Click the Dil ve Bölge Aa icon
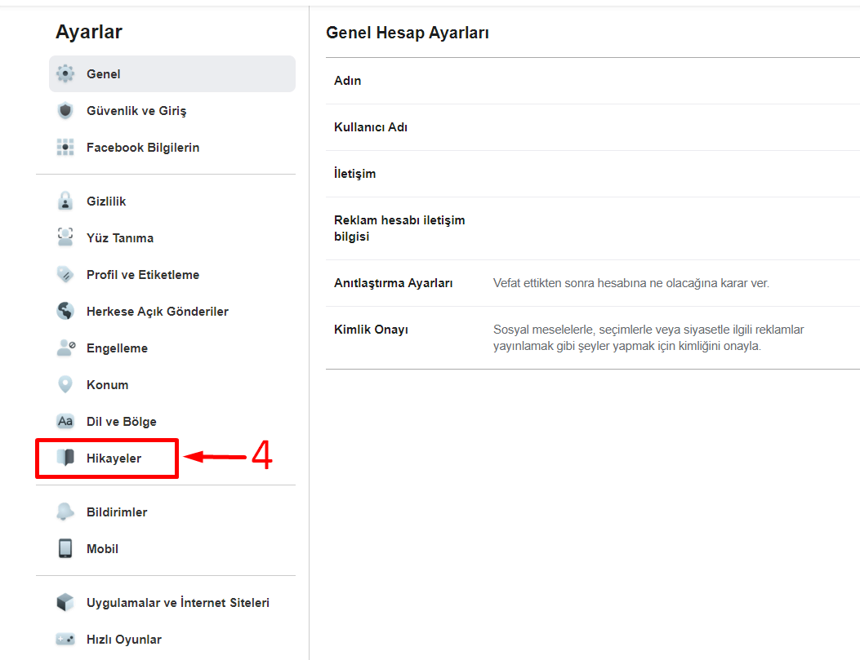The image size is (860, 660). click(x=65, y=422)
